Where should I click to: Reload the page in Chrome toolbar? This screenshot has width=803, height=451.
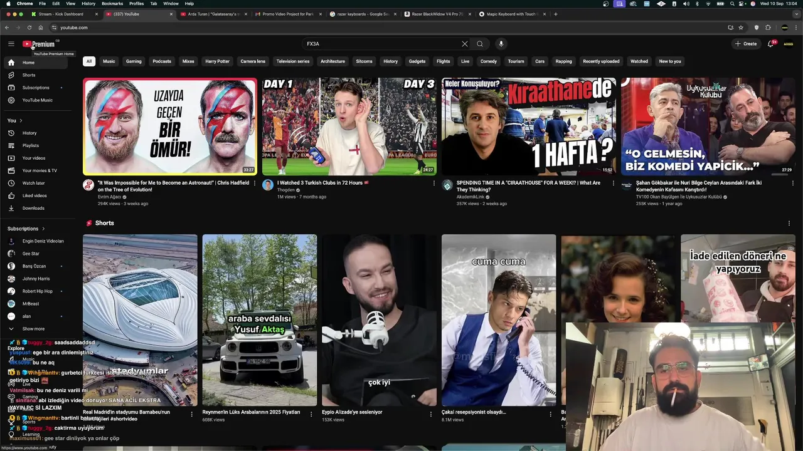(29, 28)
